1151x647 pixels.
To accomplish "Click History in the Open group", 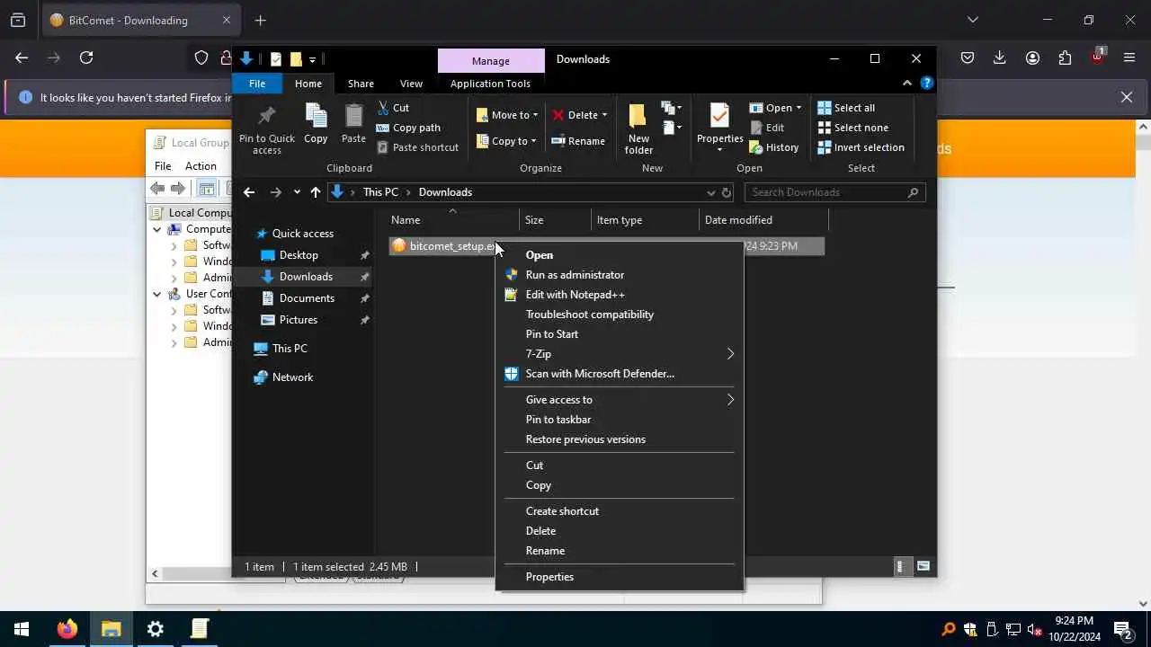I will coord(774,147).
